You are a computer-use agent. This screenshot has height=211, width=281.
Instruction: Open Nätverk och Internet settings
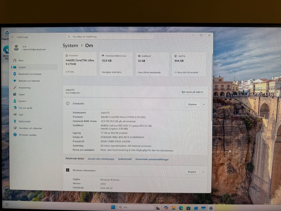coord(29,81)
